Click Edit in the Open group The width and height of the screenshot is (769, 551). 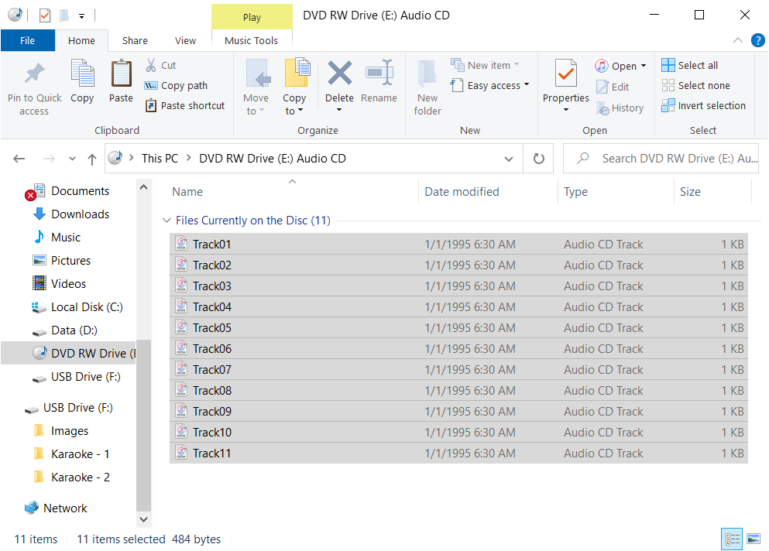point(613,87)
